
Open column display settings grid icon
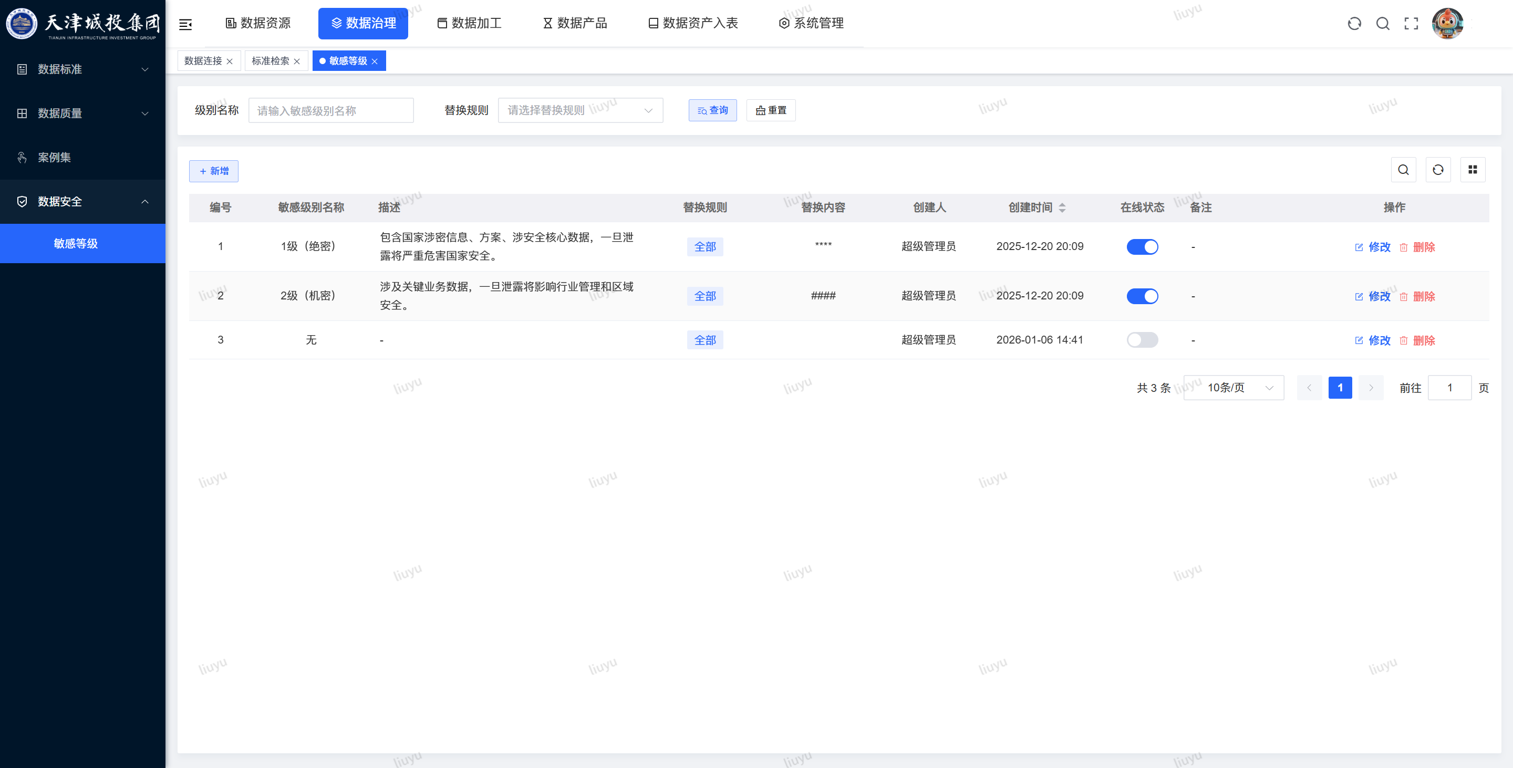1473,170
